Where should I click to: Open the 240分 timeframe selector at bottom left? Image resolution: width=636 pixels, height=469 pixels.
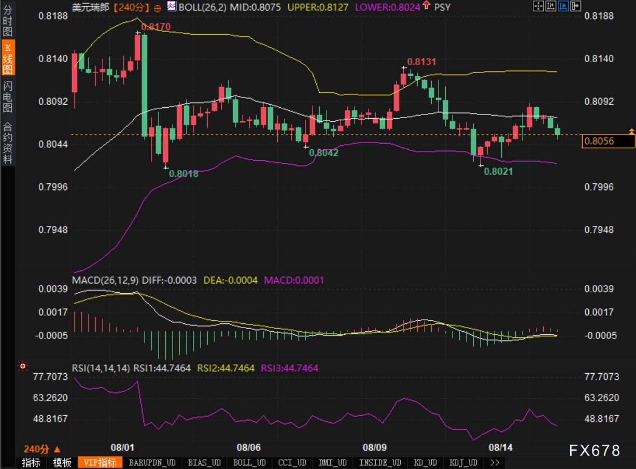click(x=43, y=449)
